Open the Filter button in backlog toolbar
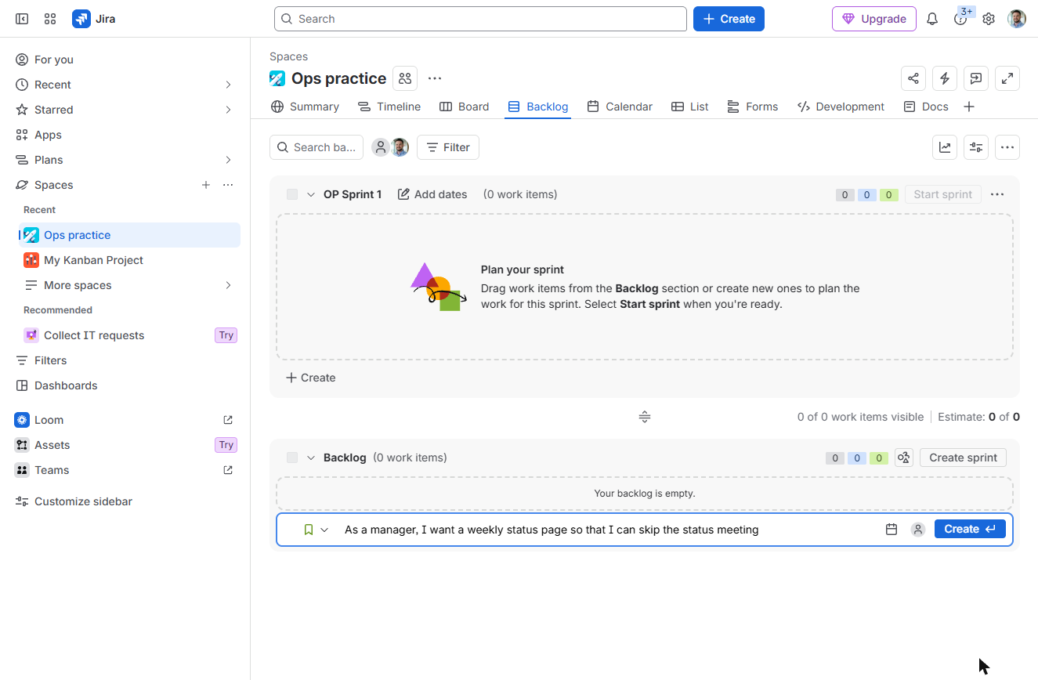This screenshot has height=680, width=1038. tap(448, 147)
